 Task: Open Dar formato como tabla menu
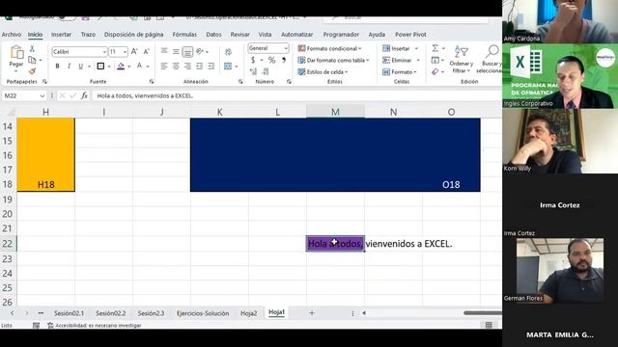pos(333,60)
